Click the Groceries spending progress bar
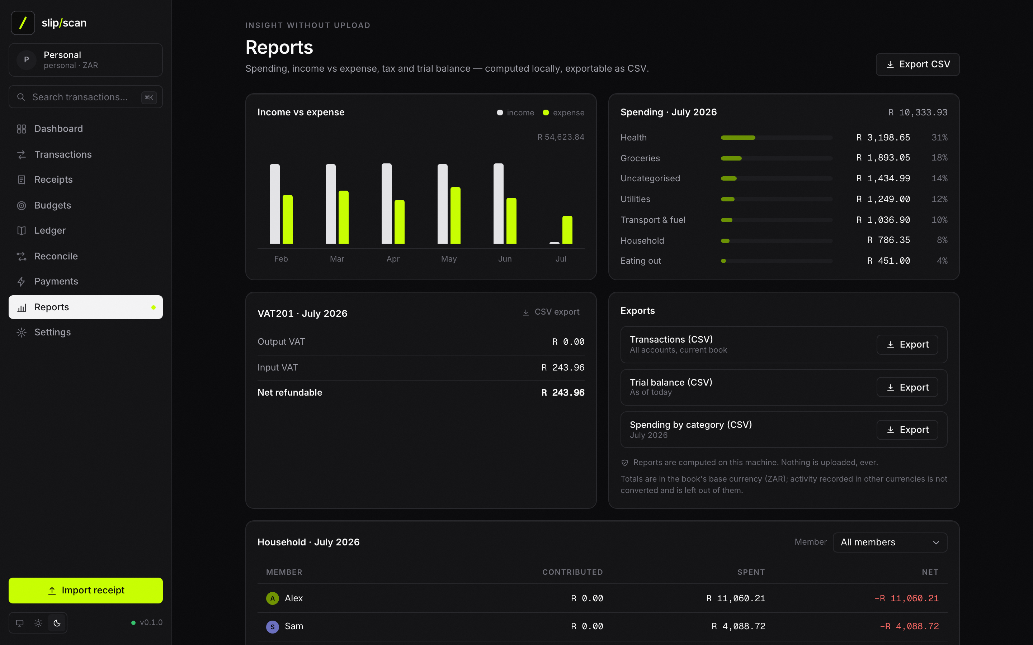Image resolution: width=1033 pixels, height=645 pixels. 777,158
